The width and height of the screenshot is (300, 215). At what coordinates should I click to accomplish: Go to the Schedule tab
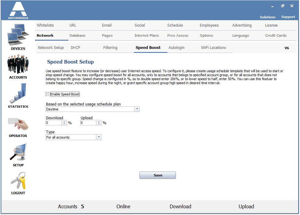[x=175, y=25]
